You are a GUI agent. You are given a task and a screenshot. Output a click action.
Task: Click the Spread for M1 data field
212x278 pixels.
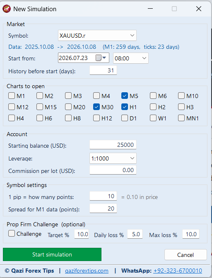click(103, 208)
